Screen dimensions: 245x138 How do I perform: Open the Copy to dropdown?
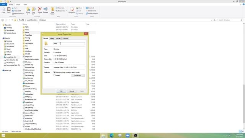pyautogui.click(x=34, y=11)
